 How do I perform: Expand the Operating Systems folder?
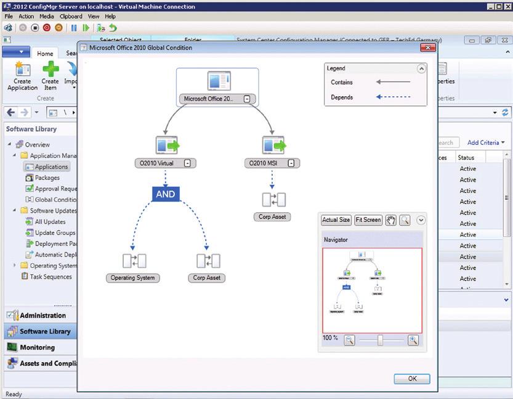14,265
